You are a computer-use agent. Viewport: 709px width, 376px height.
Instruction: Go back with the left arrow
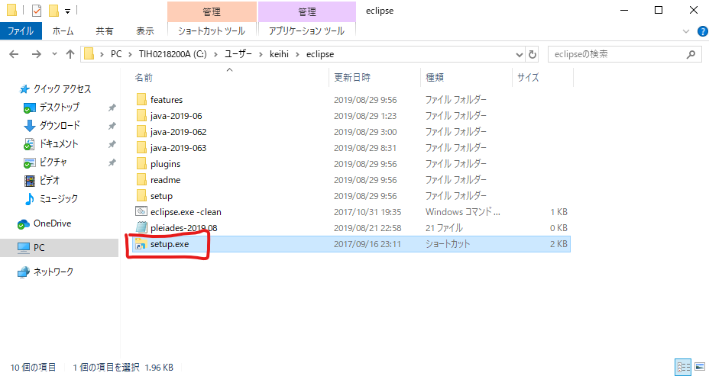14,54
